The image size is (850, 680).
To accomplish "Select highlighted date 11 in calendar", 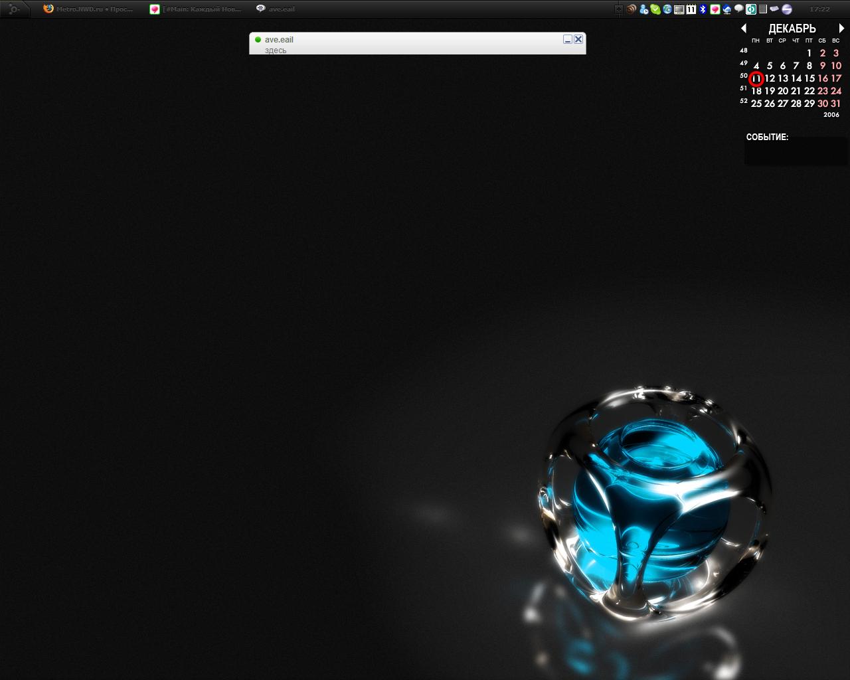I will point(756,79).
